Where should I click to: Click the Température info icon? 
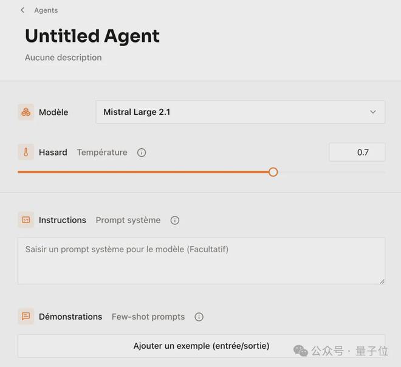[x=142, y=153]
